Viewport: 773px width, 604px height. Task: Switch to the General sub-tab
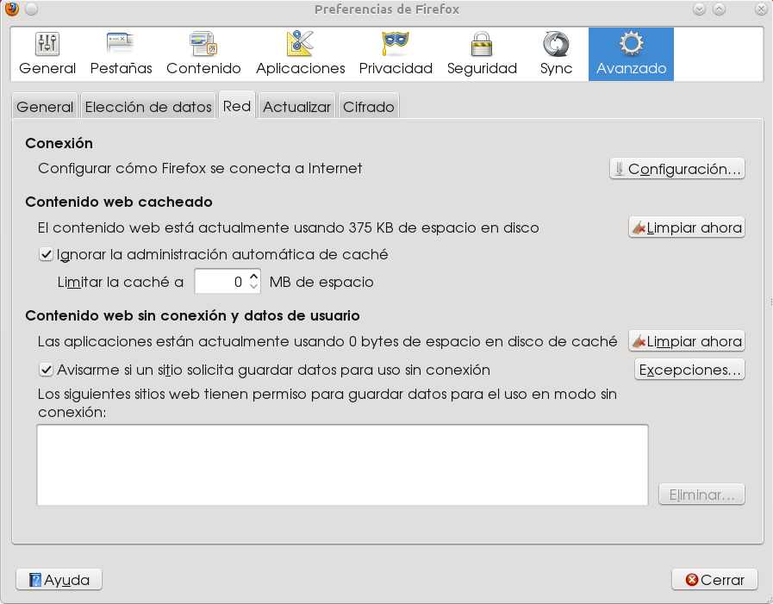click(x=45, y=107)
